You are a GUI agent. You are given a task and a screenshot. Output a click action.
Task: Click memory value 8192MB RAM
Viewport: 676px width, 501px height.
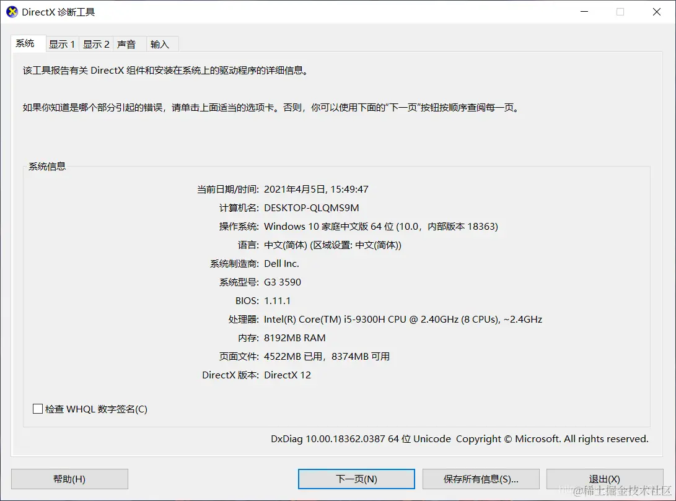294,338
